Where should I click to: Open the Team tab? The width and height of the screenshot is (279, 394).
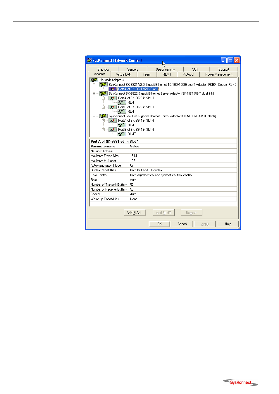point(147,74)
